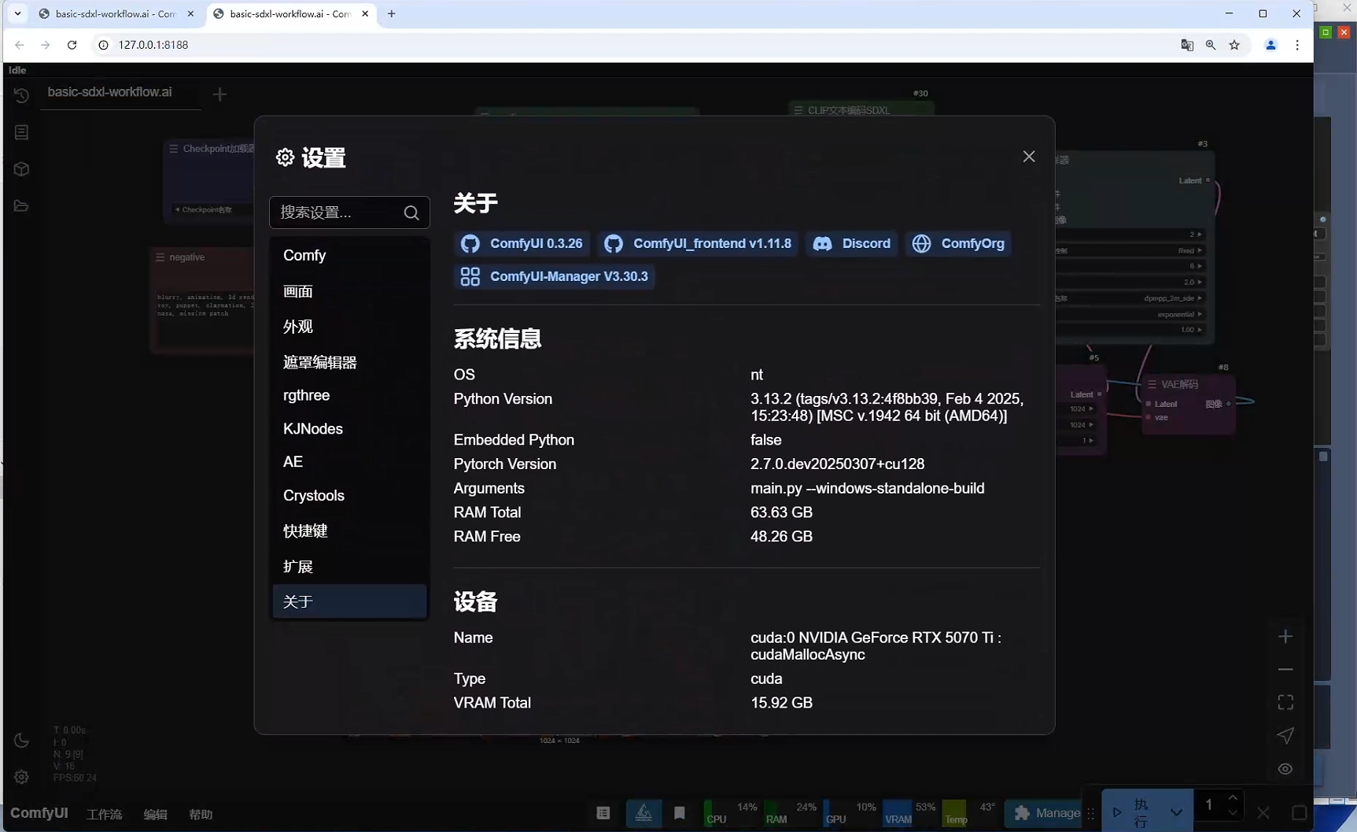Open the ComfyOrg website link

click(x=958, y=244)
